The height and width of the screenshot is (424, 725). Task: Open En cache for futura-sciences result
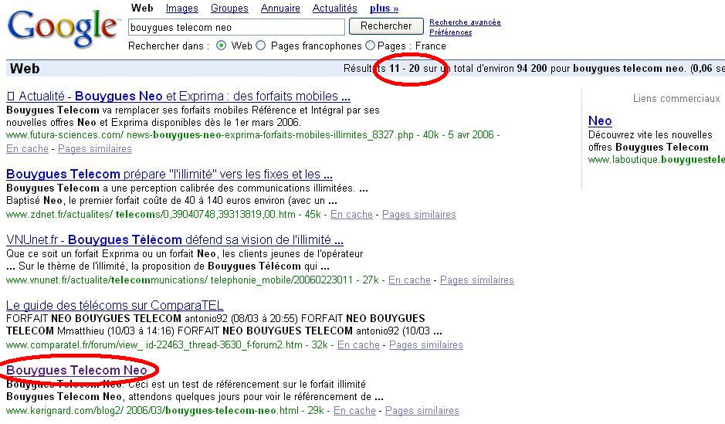(27, 149)
